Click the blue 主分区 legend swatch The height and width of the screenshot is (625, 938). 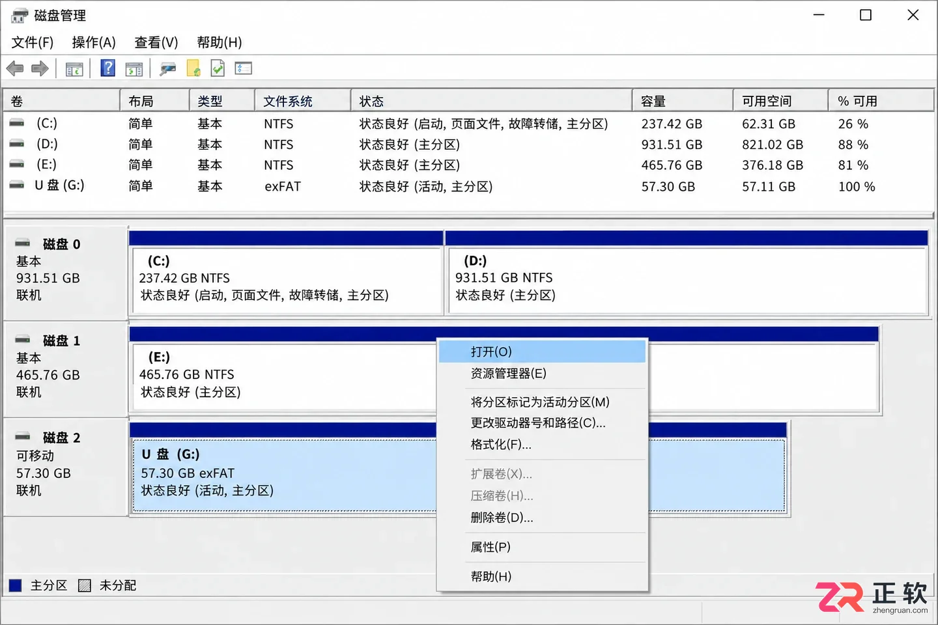pyautogui.click(x=15, y=585)
